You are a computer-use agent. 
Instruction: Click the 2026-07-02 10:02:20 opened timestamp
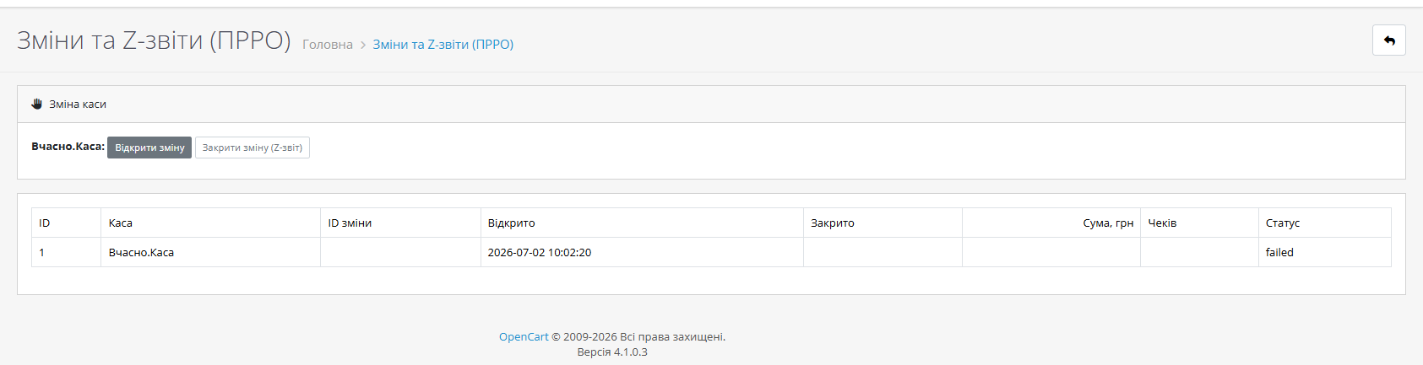point(540,252)
